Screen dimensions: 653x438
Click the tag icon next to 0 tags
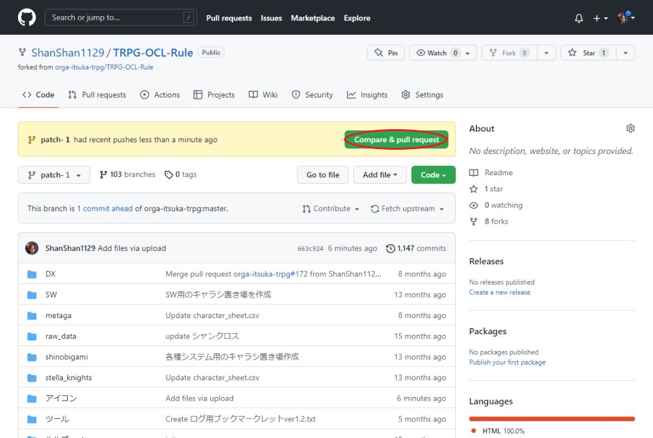[x=169, y=175]
